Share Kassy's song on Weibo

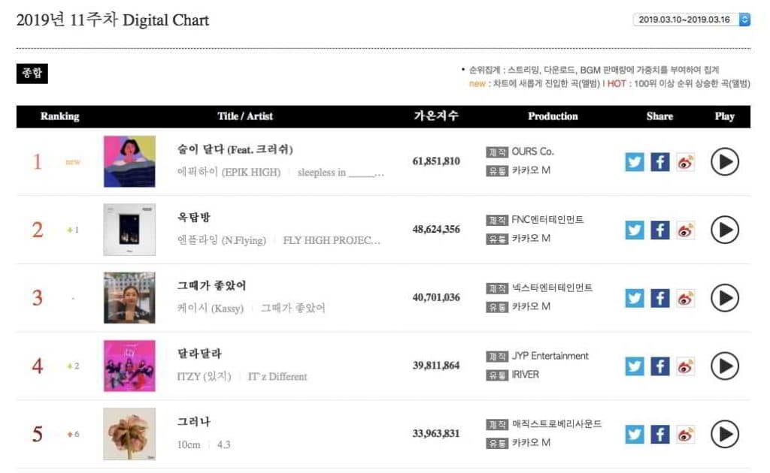click(x=685, y=298)
